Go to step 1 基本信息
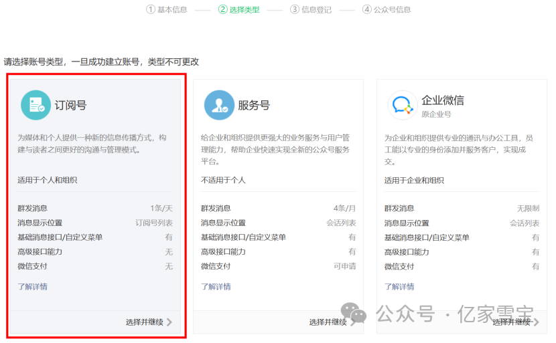The width and height of the screenshot is (556, 343). click(x=167, y=9)
